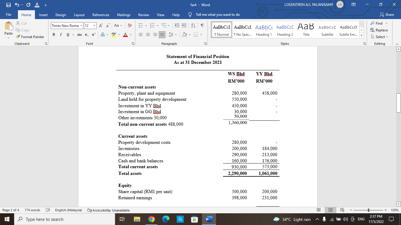
Task: Save the document with the Save icon
Action: click(9, 5)
